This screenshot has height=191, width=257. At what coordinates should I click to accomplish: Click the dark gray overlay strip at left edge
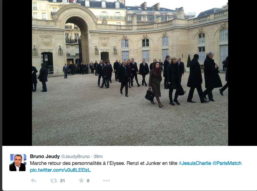click(x=1, y=95)
